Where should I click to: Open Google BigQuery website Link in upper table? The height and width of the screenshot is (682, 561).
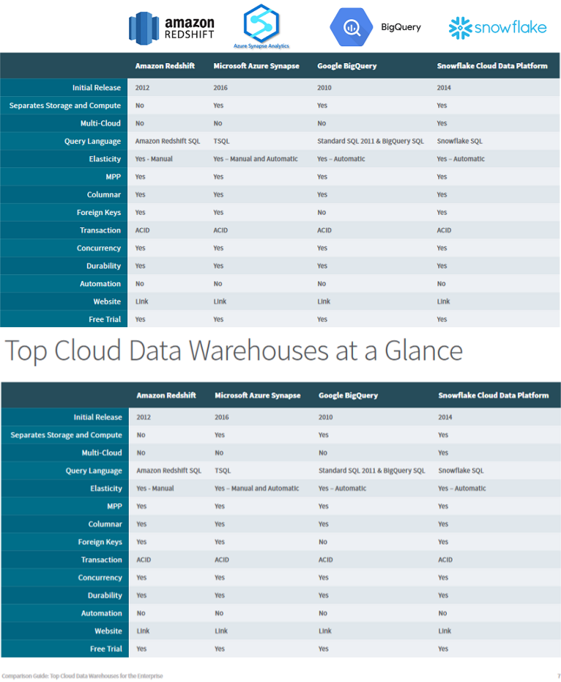click(x=324, y=301)
